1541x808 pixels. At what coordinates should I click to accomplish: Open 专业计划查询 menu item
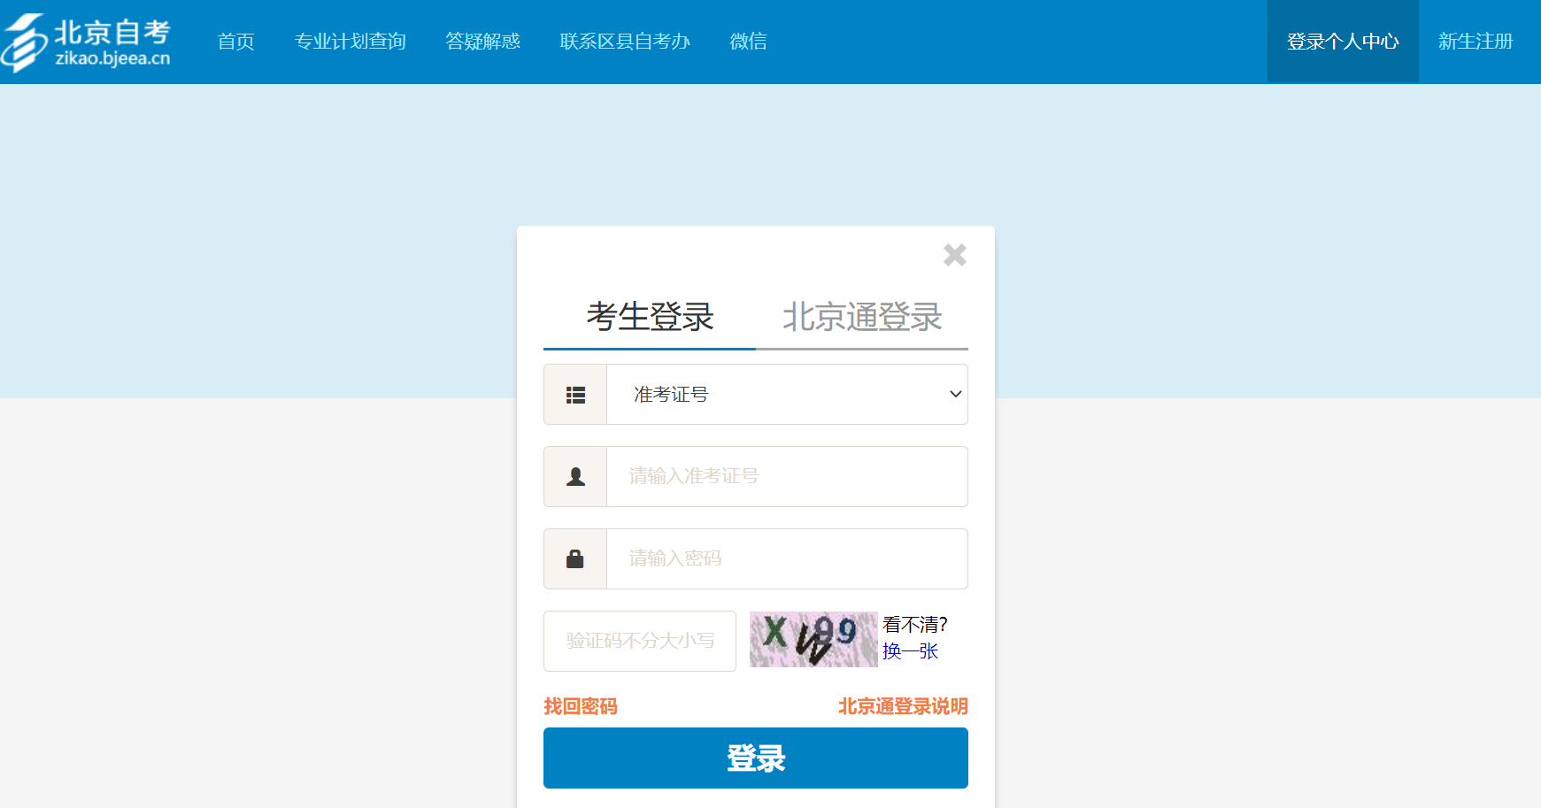click(x=350, y=42)
